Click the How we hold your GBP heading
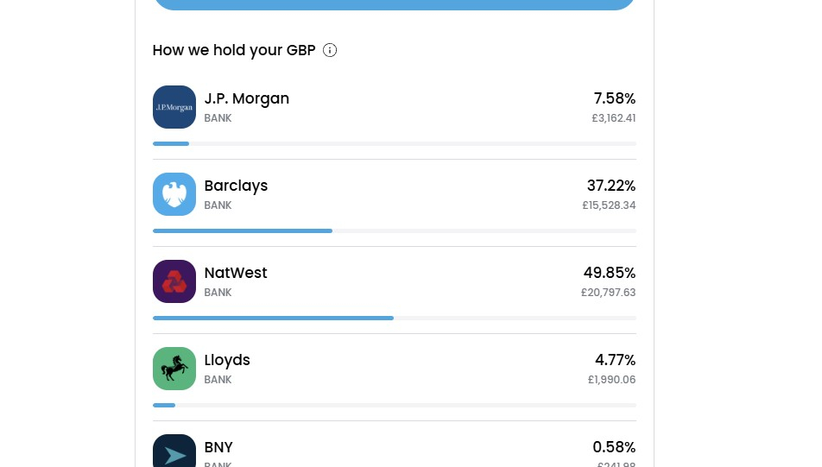The height and width of the screenshot is (467, 822). tap(234, 50)
